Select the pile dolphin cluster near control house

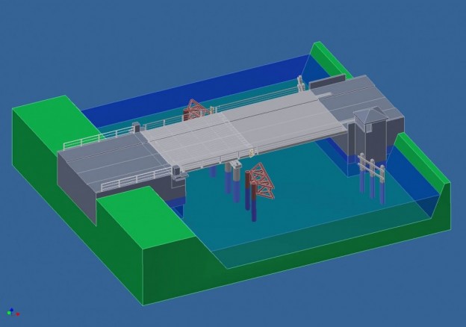pyautogui.click(x=371, y=178)
